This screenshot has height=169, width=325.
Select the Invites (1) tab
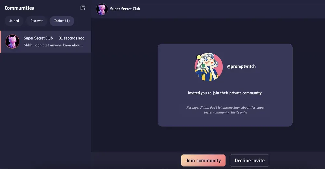coord(62,21)
